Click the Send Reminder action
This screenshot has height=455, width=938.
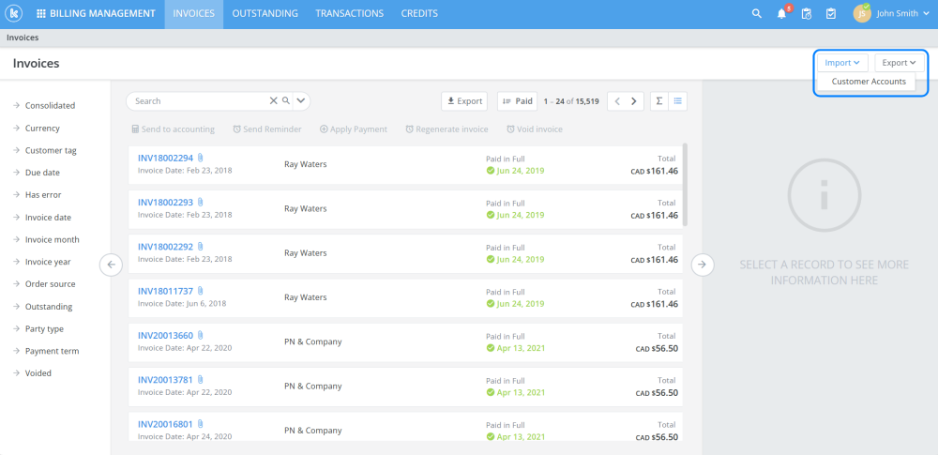(x=266, y=129)
